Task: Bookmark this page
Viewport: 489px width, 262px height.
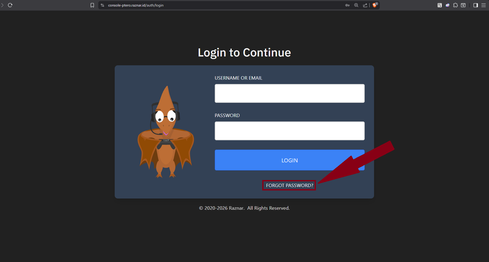Action: coord(92,5)
